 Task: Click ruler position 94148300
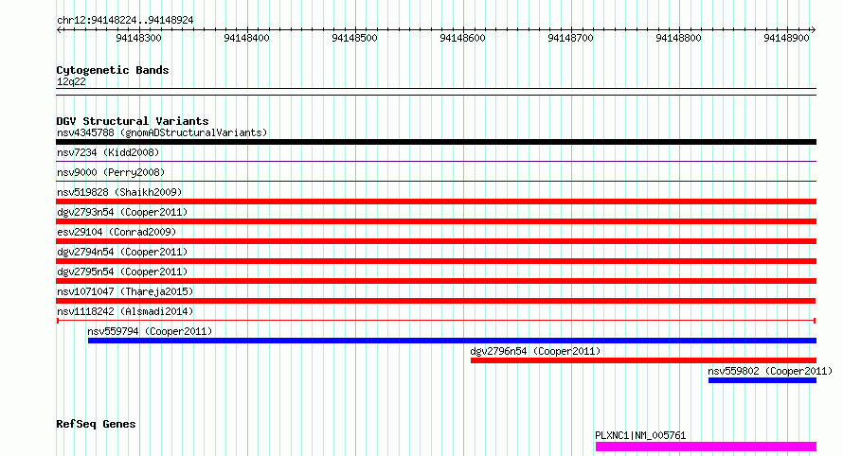coord(138,38)
